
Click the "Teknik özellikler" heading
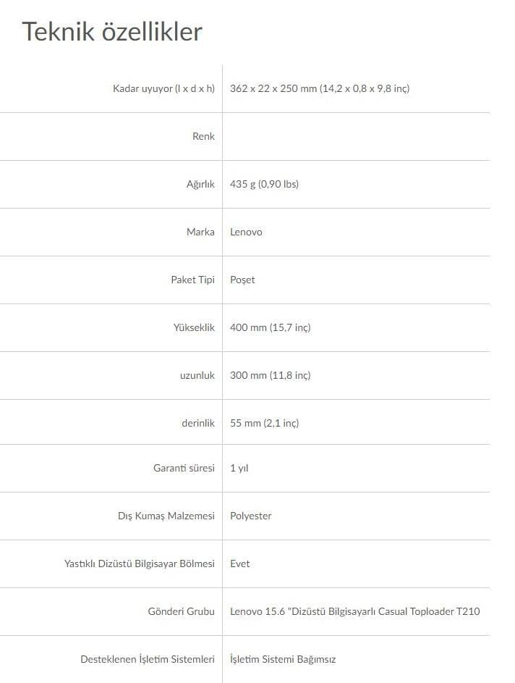click(112, 32)
